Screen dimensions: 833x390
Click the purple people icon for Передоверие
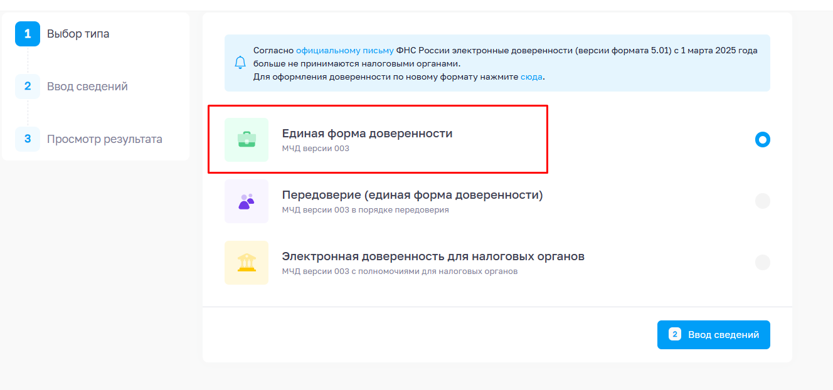pyautogui.click(x=247, y=201)
